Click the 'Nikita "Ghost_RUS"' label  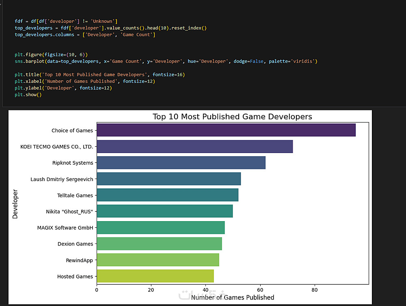tap(69, 211)
